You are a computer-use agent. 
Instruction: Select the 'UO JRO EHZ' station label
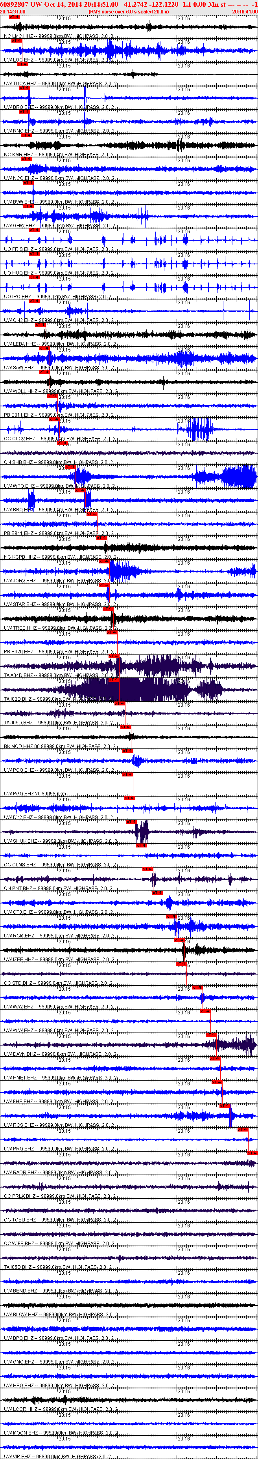tap(18, 297)
